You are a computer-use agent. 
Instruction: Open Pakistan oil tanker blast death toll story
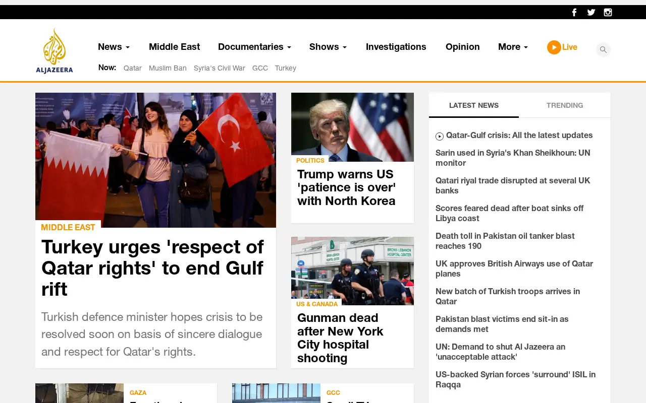(505, 241)
